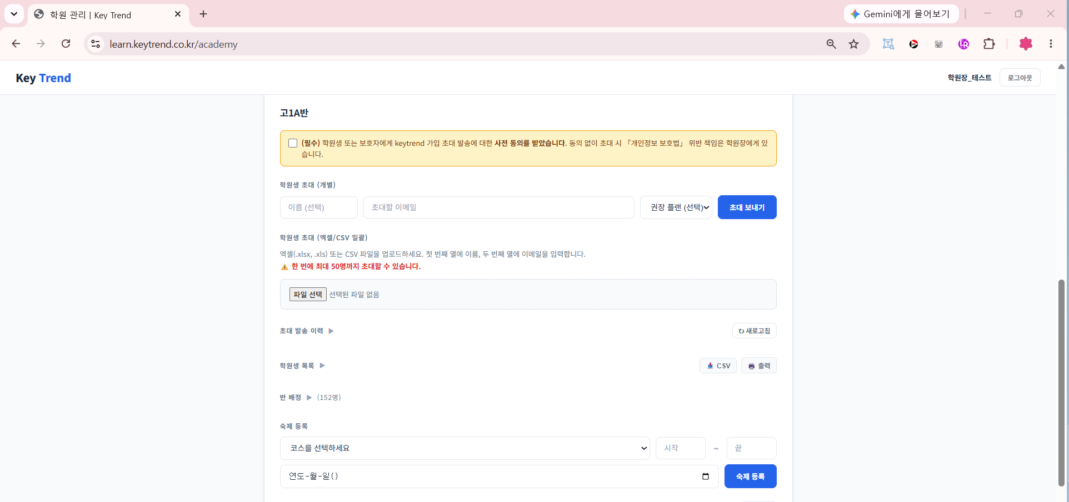Go back to the previous page
The image size is (1069, 502).
16,44
